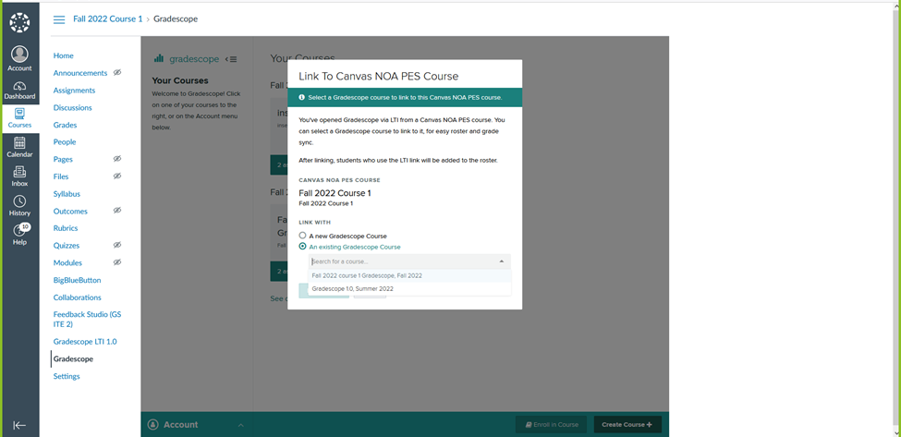This screenshot has width=901, height=437.
Task: Open Discussions in course navigation
Action: point(72,107)
